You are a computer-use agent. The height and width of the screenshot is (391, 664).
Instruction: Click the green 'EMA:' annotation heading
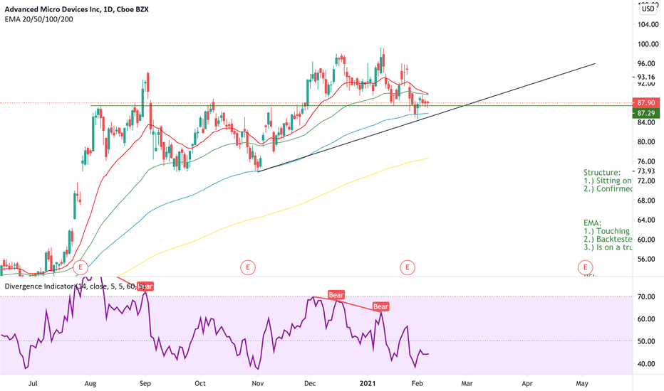tap(593, 223)
